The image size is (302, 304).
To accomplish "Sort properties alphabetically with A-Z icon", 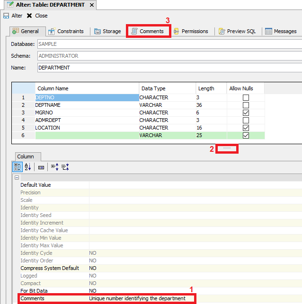I will point(27,167).
